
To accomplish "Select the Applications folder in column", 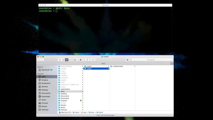I will 71,89.
